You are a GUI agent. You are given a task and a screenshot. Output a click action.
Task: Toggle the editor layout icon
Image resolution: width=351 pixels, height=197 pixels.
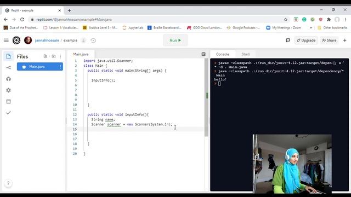(x=203, y=54)
